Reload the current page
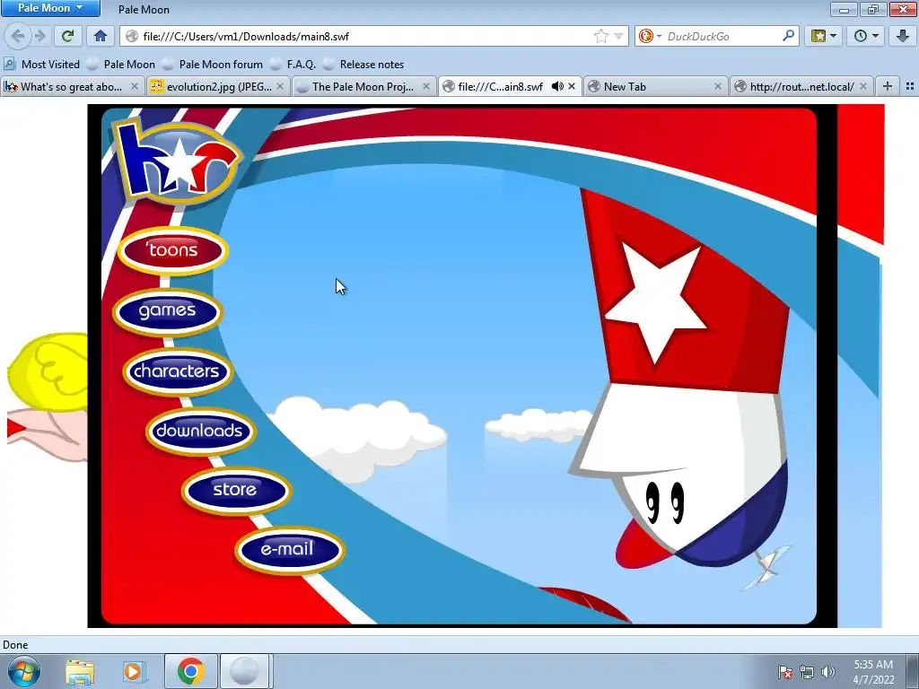 coord(67,36)
